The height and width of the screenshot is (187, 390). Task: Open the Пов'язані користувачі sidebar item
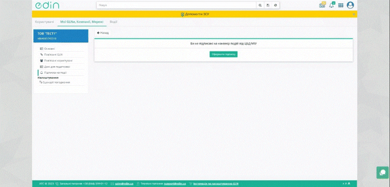56,61
